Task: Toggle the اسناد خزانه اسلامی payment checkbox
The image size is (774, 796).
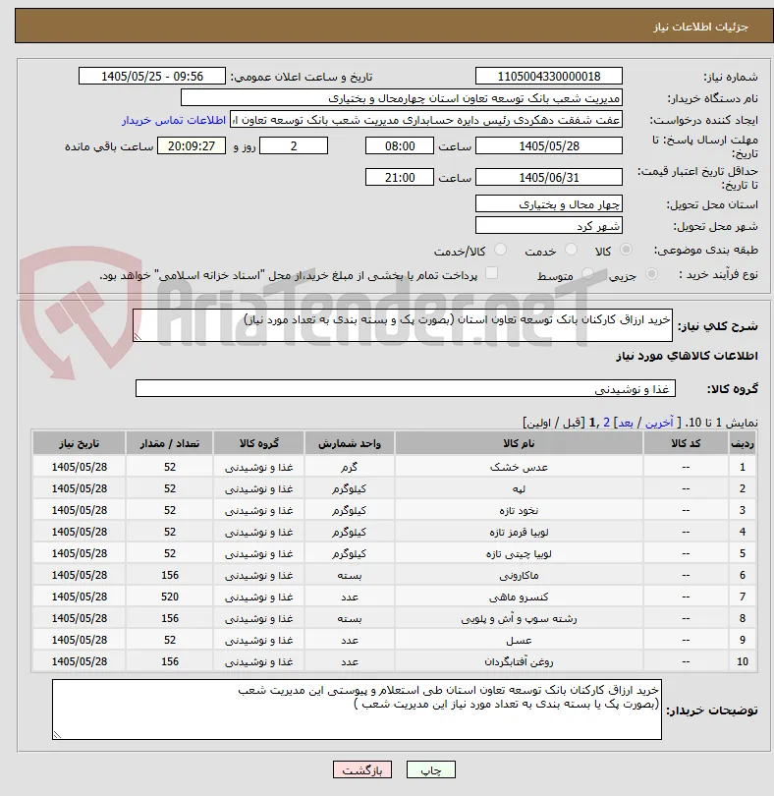Action: (491, 273)
